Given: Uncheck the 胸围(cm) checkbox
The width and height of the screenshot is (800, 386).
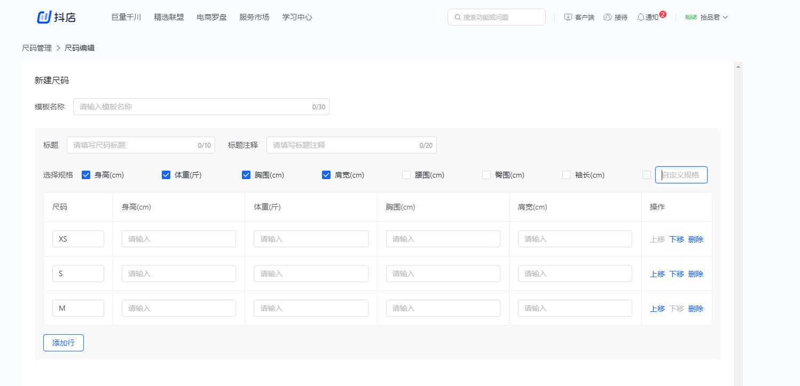Looking at the screenshot, I should coord(246,175).
